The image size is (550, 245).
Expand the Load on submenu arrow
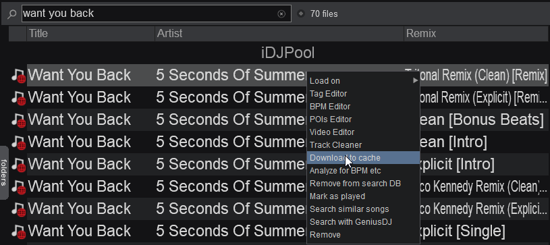pos(415,81)
